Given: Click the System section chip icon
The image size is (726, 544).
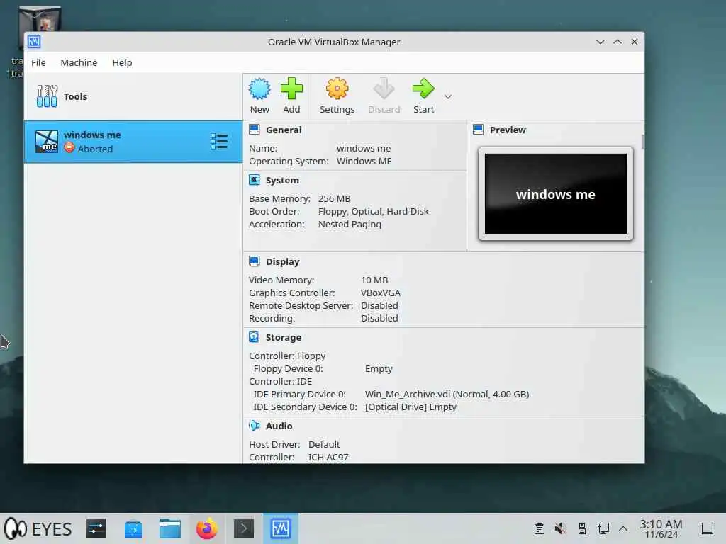Looking at the screenshot, I should click(255, 180).
